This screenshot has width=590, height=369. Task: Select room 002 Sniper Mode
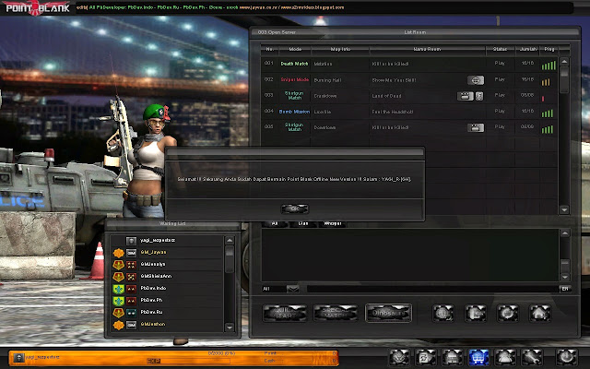click(408, 80)
